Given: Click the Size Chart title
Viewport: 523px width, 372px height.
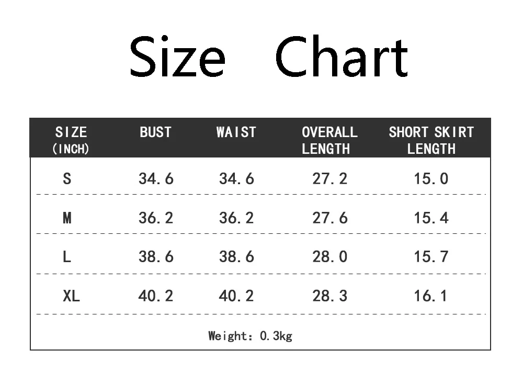Looking at the screenshot, I should click(269, 57).
